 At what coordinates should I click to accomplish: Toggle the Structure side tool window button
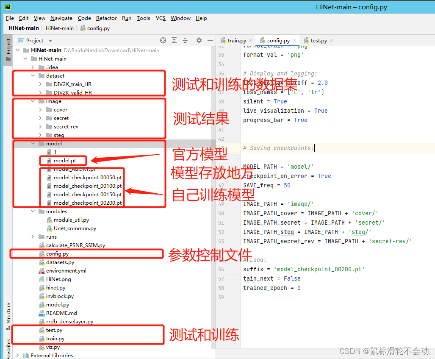point(8,316)
